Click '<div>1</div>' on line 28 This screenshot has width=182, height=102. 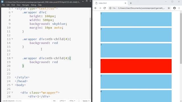[39, 96]
